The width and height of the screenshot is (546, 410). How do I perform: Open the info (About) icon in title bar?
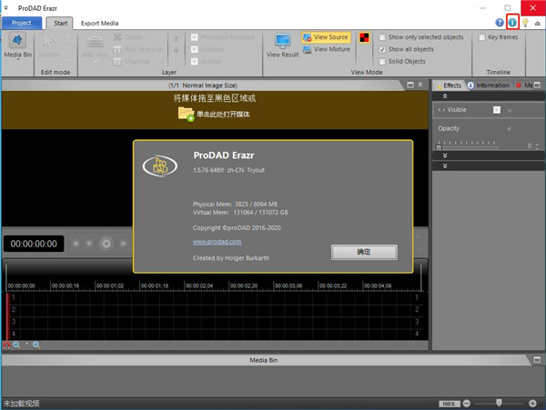(512, 22)
